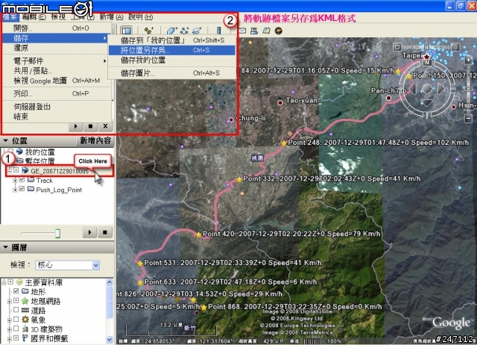
Task: Click the Chung-li city marker dot
Action: tap(231, 119)
